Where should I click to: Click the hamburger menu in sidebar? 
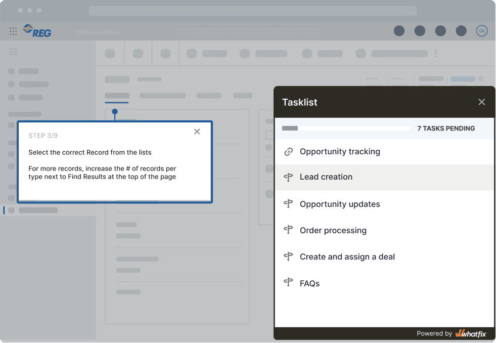coord(13,52)
